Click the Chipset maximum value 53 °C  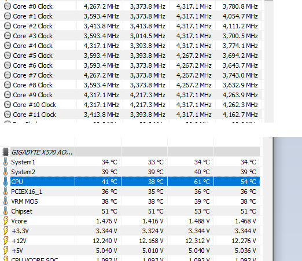point(202,211)
